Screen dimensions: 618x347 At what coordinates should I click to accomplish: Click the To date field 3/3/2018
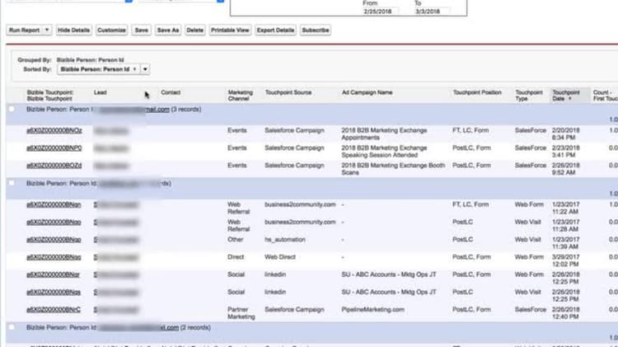pos(432,12)
